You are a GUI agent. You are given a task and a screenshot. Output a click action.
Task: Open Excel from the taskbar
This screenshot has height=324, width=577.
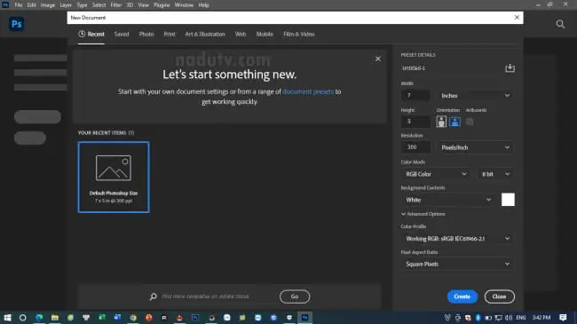click(x=102, y=318)
